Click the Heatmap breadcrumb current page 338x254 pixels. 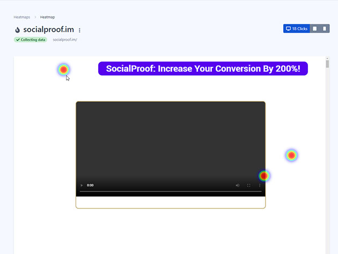point(47,17)
